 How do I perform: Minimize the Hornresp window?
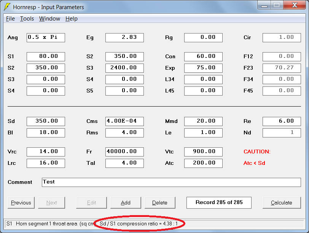point(264,5)
